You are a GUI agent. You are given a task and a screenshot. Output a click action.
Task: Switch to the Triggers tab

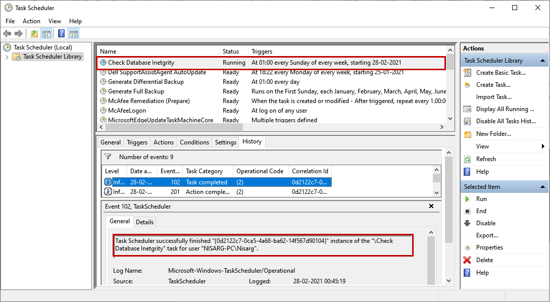137,142
